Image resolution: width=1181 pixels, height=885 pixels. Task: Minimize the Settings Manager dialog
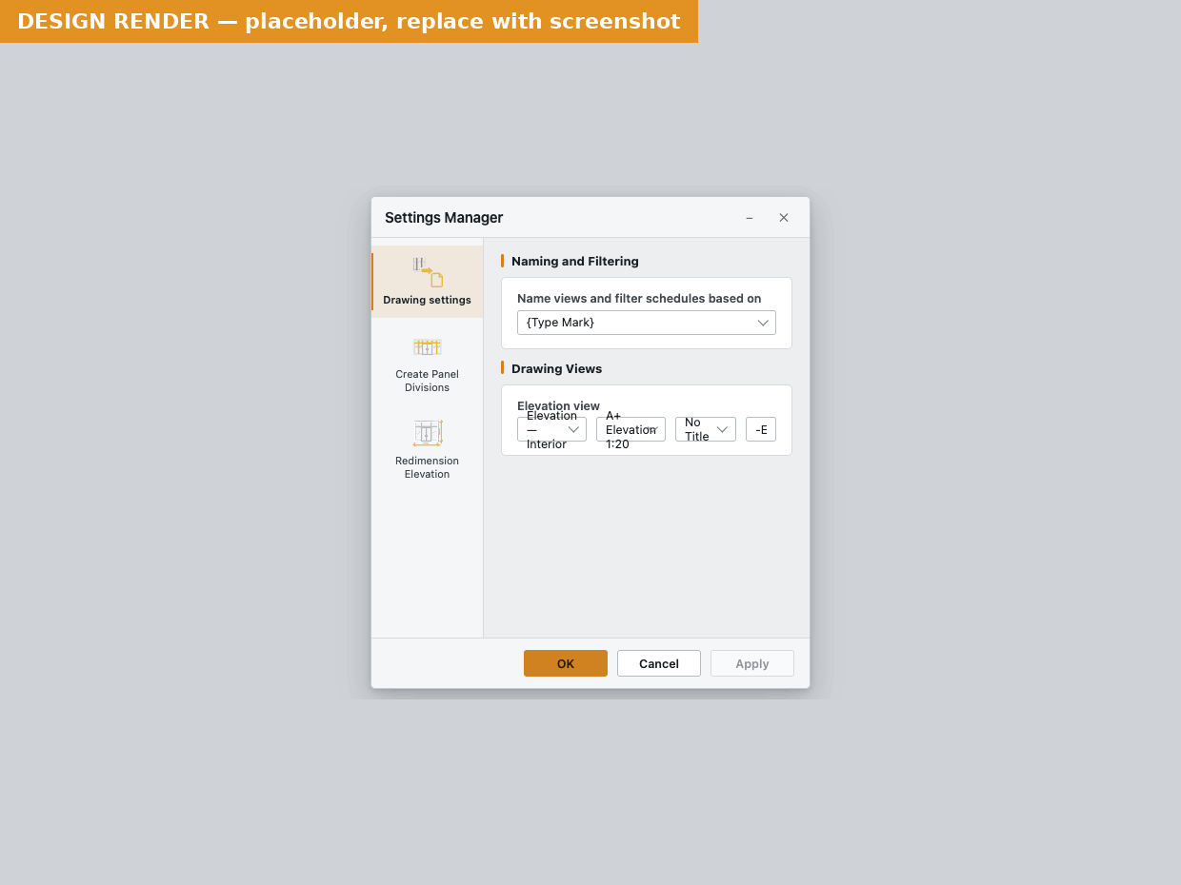click(x=750, y=218)
